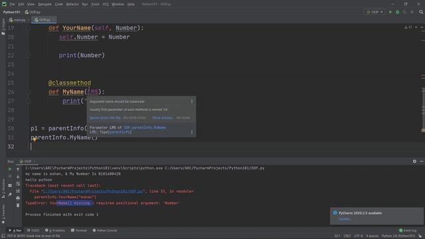This screenshot has height=239, width=425.
Task: Jump down the stack trace arrow
Action: click(x=18, y=177)
